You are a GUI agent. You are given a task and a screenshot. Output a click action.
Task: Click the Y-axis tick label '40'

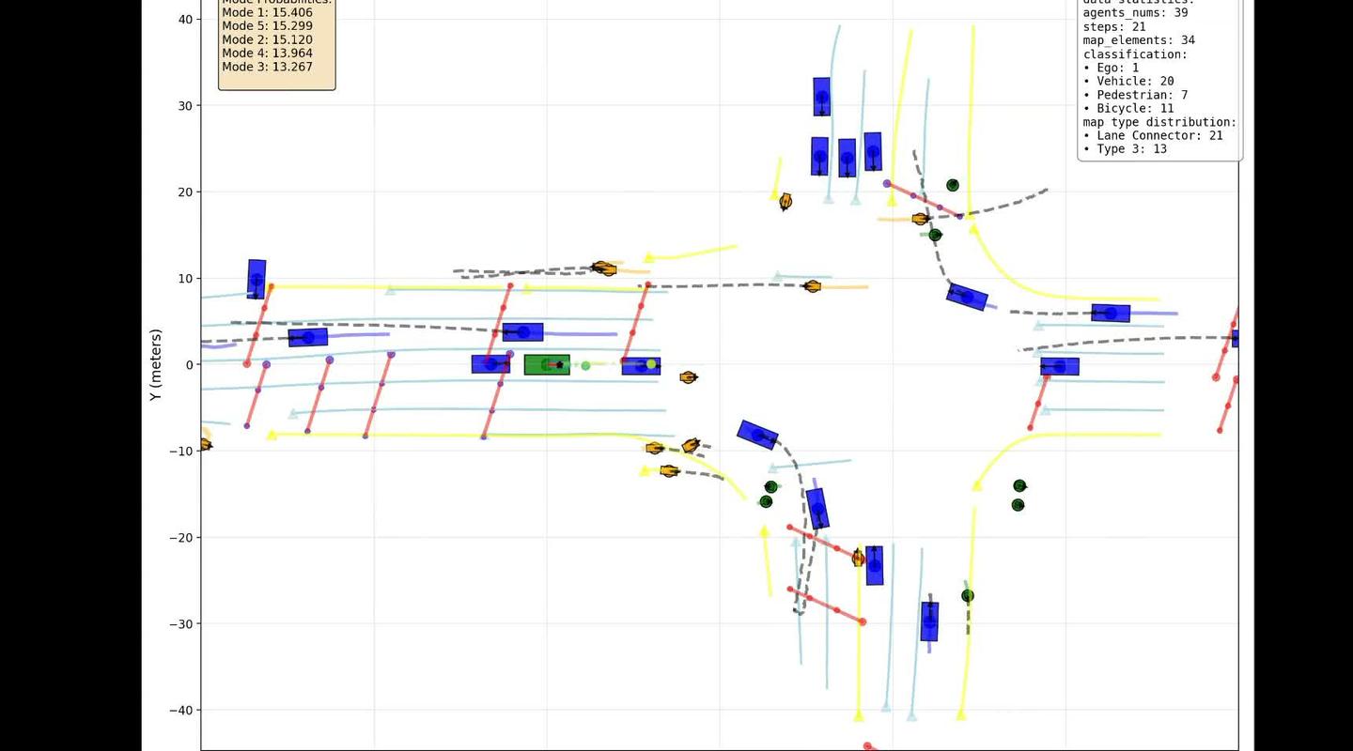tap(184, 20)
